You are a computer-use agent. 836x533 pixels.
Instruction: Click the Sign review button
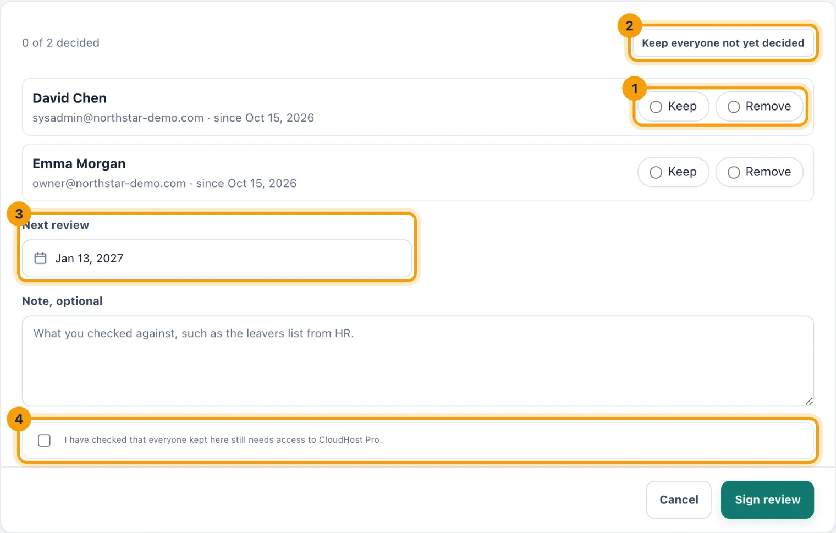tap(767, 499)
